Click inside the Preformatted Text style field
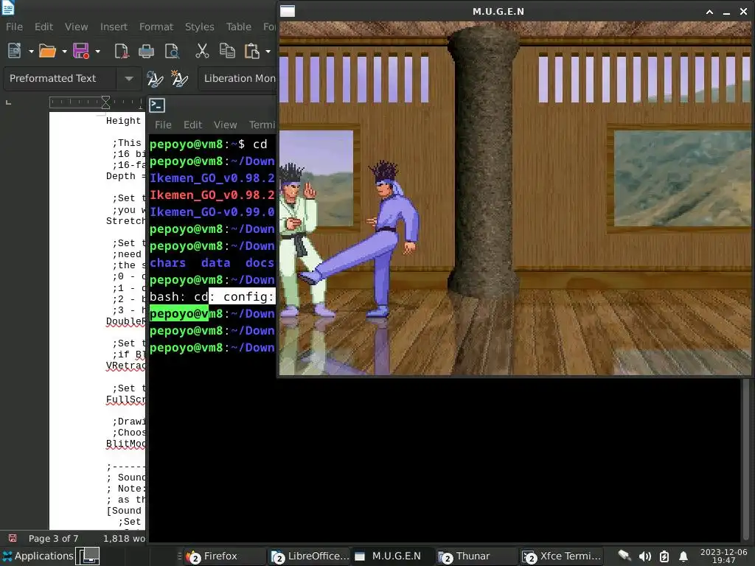755x566 pixels. 60,78
